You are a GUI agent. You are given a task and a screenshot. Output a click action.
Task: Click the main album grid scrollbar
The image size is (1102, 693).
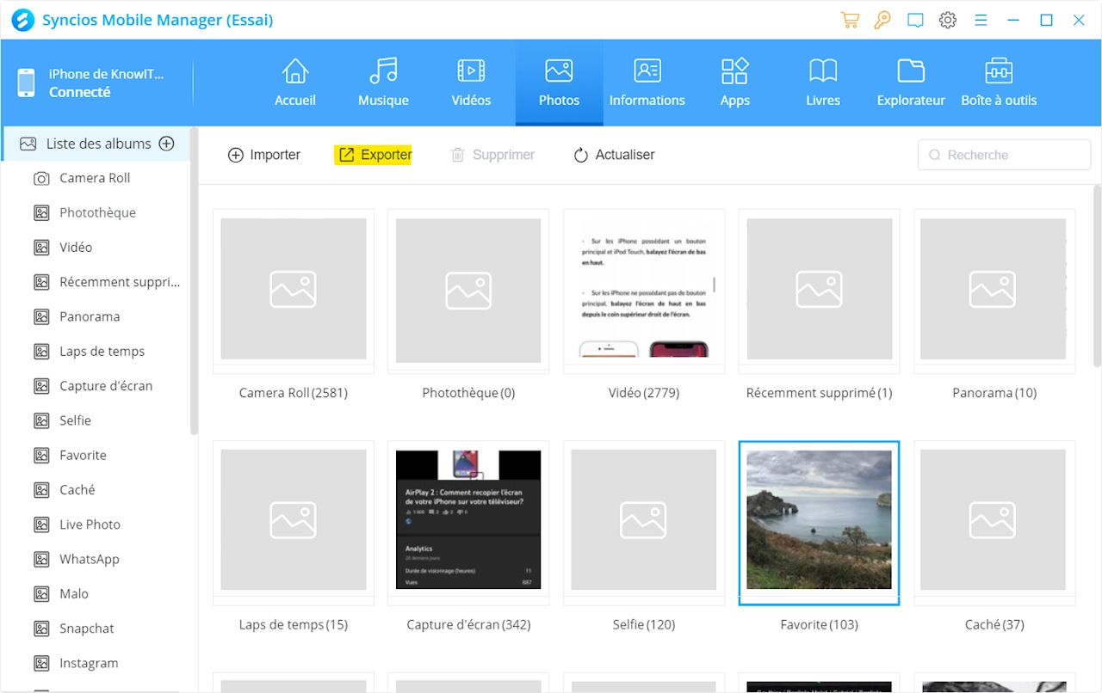coord(1097,275)
